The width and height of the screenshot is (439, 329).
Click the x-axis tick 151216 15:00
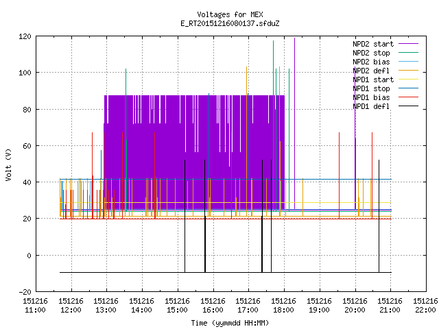click(177, 306)
